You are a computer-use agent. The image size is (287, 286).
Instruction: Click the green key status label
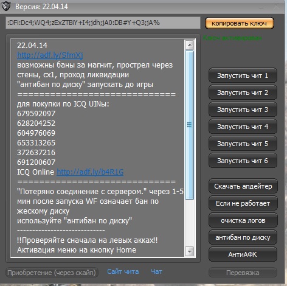click(x=232, y=38)
